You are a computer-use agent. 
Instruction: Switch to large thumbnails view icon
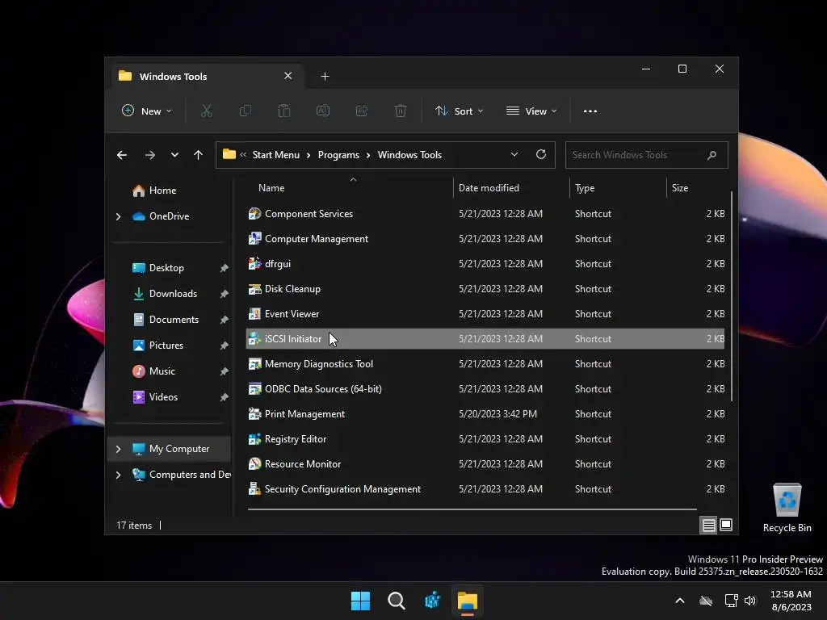click(726, 525)
